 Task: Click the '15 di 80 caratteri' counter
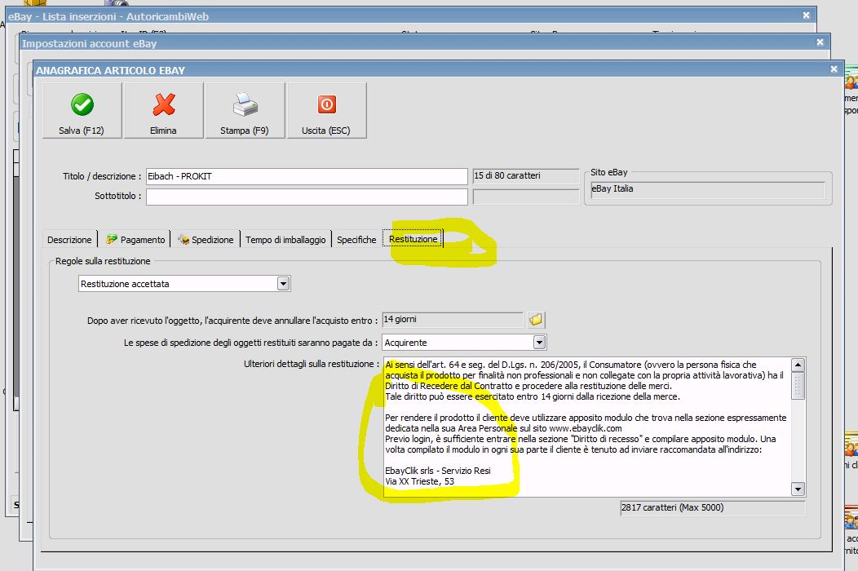point(525,175)
